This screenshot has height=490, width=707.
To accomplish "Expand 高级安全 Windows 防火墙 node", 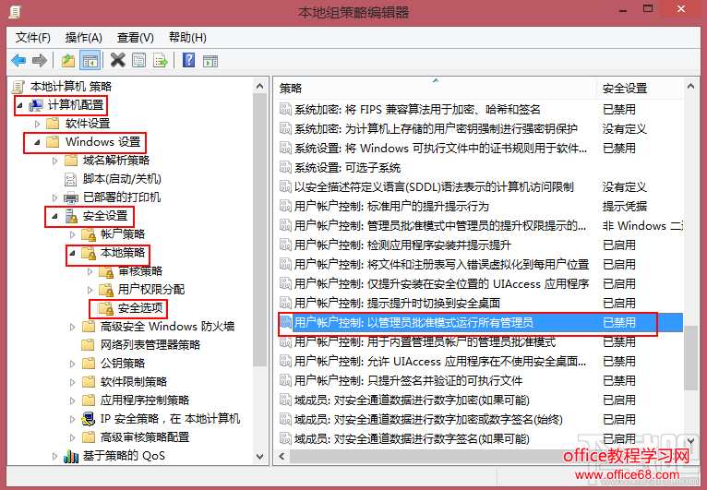I will (73, 327).
